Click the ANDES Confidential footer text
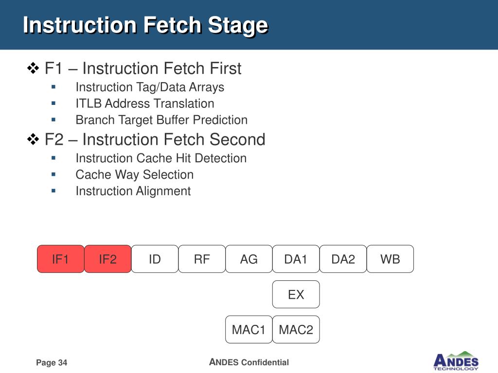 click(249, 362)
